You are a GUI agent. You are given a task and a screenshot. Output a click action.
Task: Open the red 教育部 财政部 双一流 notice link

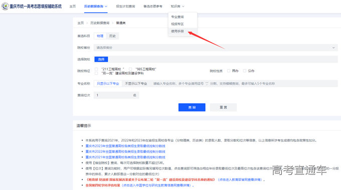(x=151, y=180)
